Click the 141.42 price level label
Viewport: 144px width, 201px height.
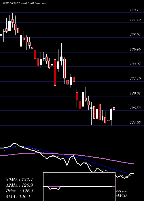pyautogui.click(x=135, y=20)
